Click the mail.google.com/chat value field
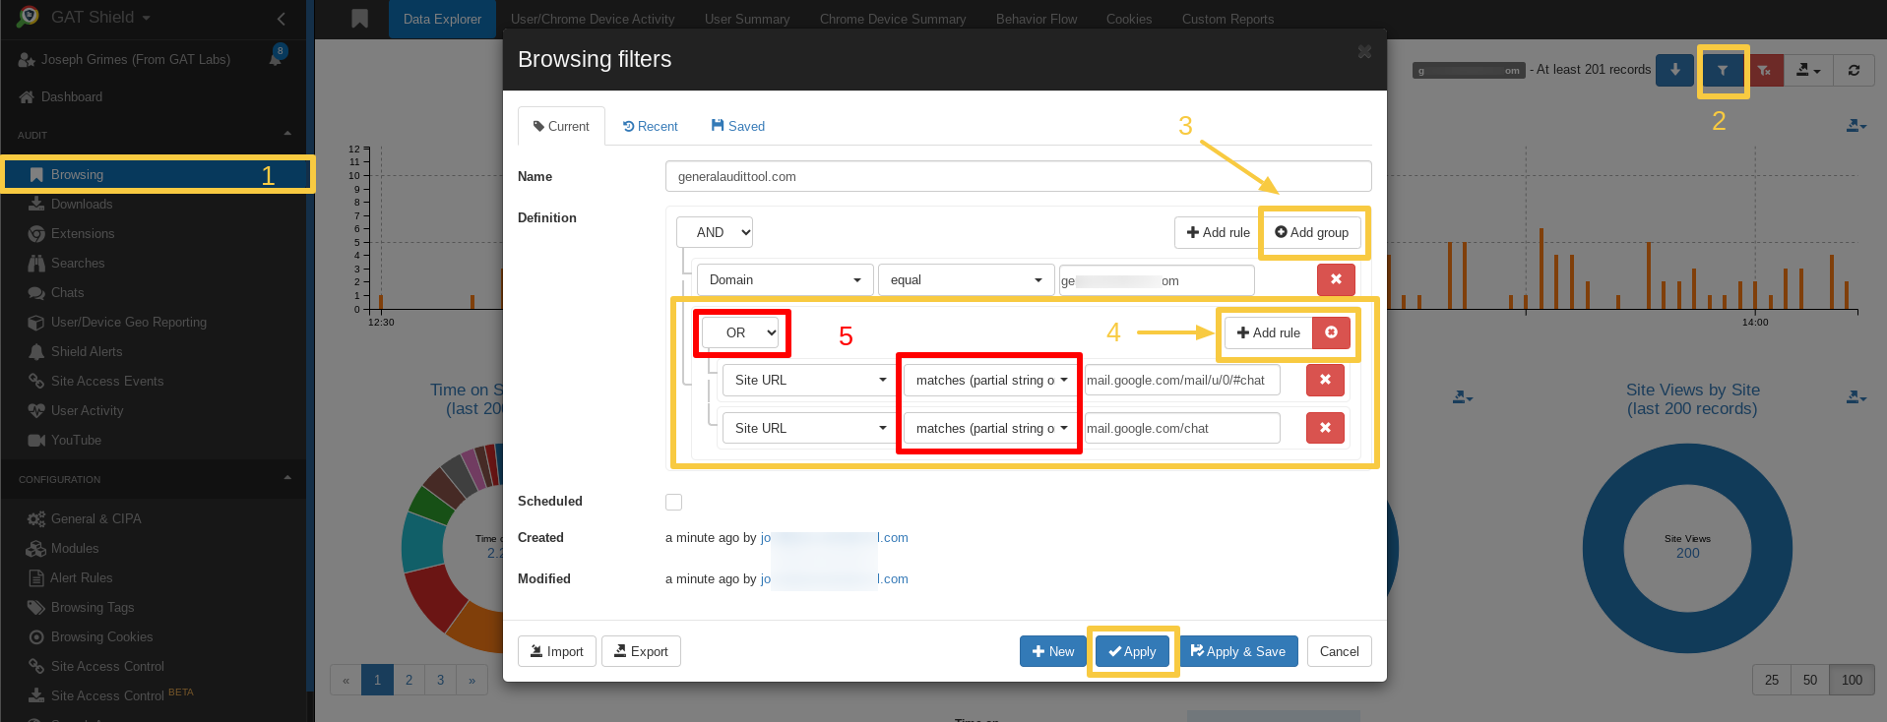Image resolution: width=1887 pixels, height=722 pixels. [x=1182, y=428]
